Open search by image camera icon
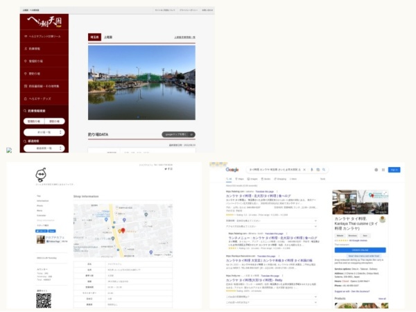The width and height of the screenshot is (416, 312). pos(318,170)
